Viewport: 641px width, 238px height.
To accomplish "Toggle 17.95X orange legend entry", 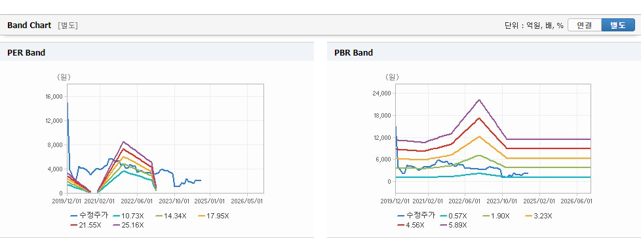I will click(x=214, y=216).
